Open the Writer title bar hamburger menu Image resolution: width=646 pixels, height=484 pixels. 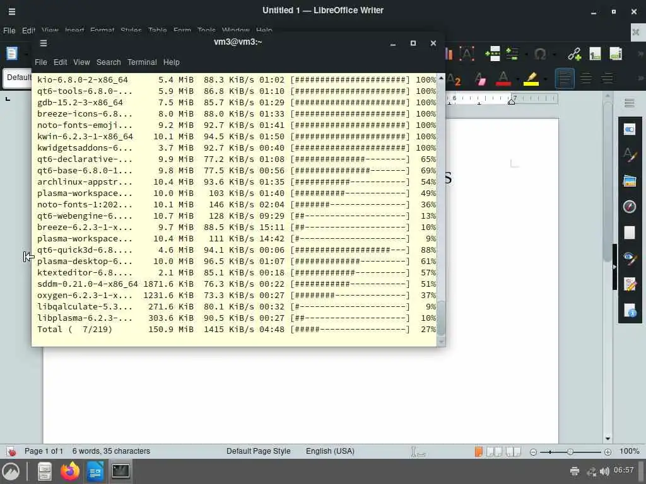(x=12, y=11)
